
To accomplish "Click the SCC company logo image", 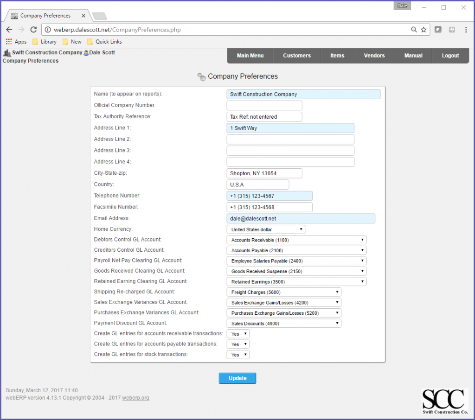I will click(445, 401).
